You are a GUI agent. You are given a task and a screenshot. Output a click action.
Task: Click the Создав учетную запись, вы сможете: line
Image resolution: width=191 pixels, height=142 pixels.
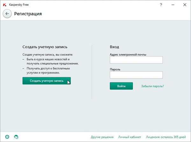tap(48, 55)
